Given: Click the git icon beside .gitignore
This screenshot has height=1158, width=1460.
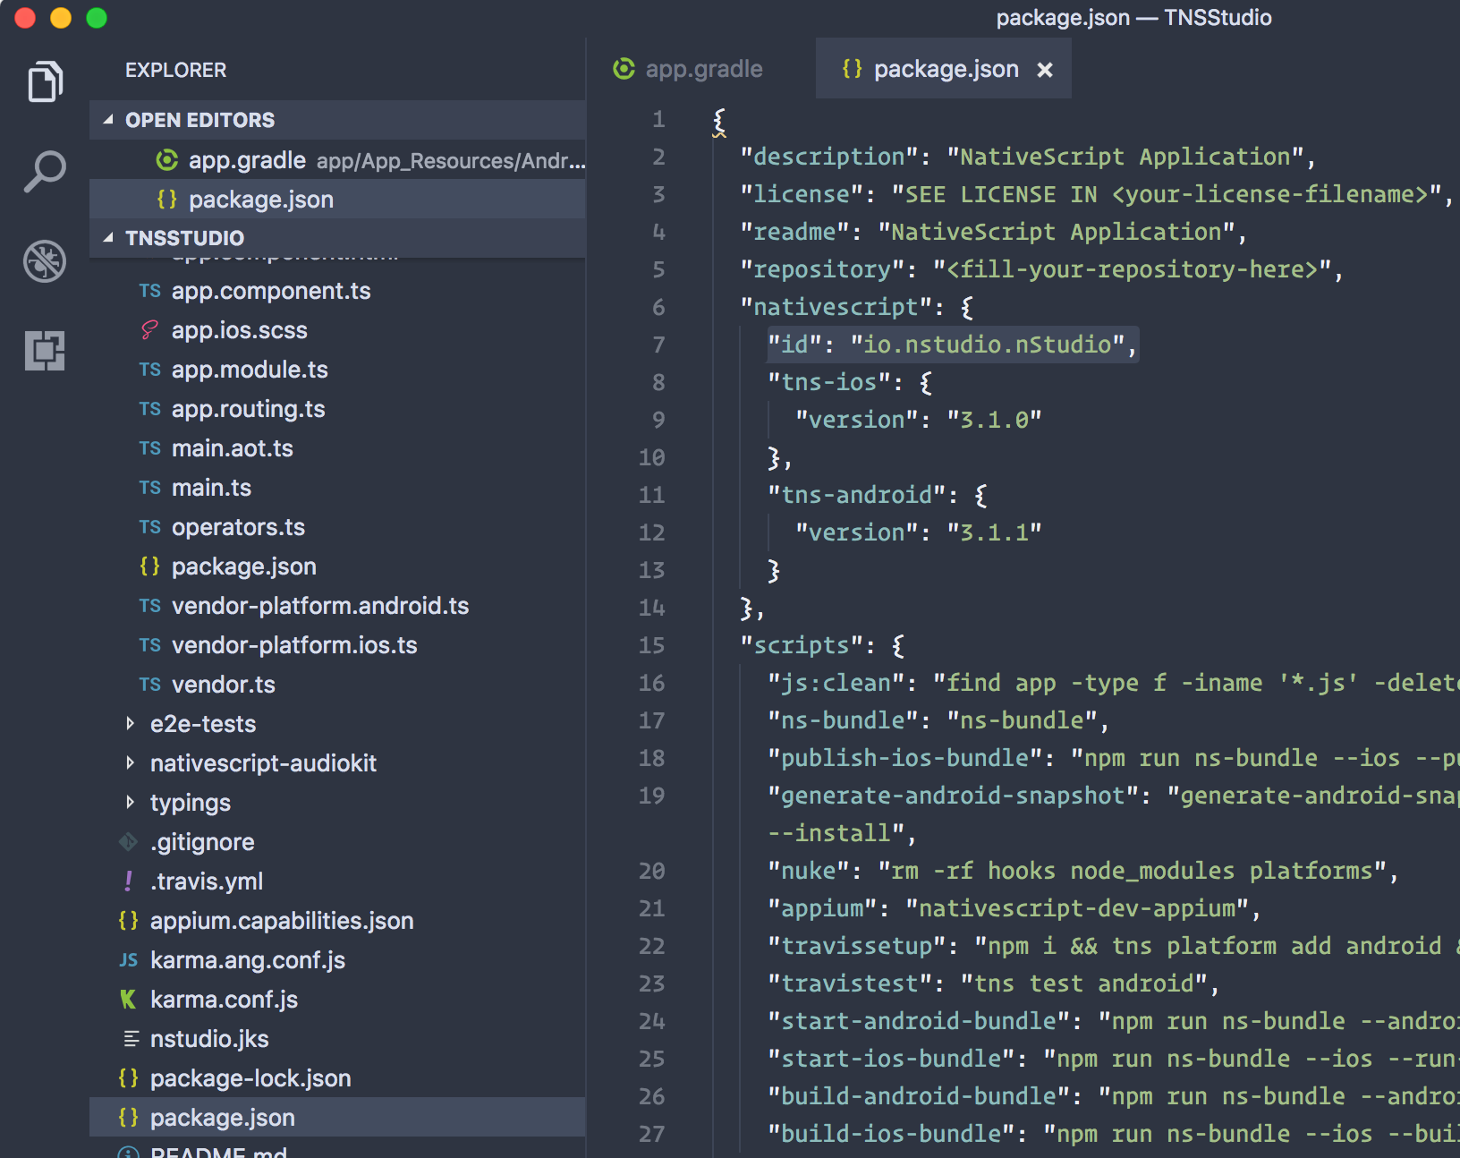Looking at the screenshot, I should point(129,842).
